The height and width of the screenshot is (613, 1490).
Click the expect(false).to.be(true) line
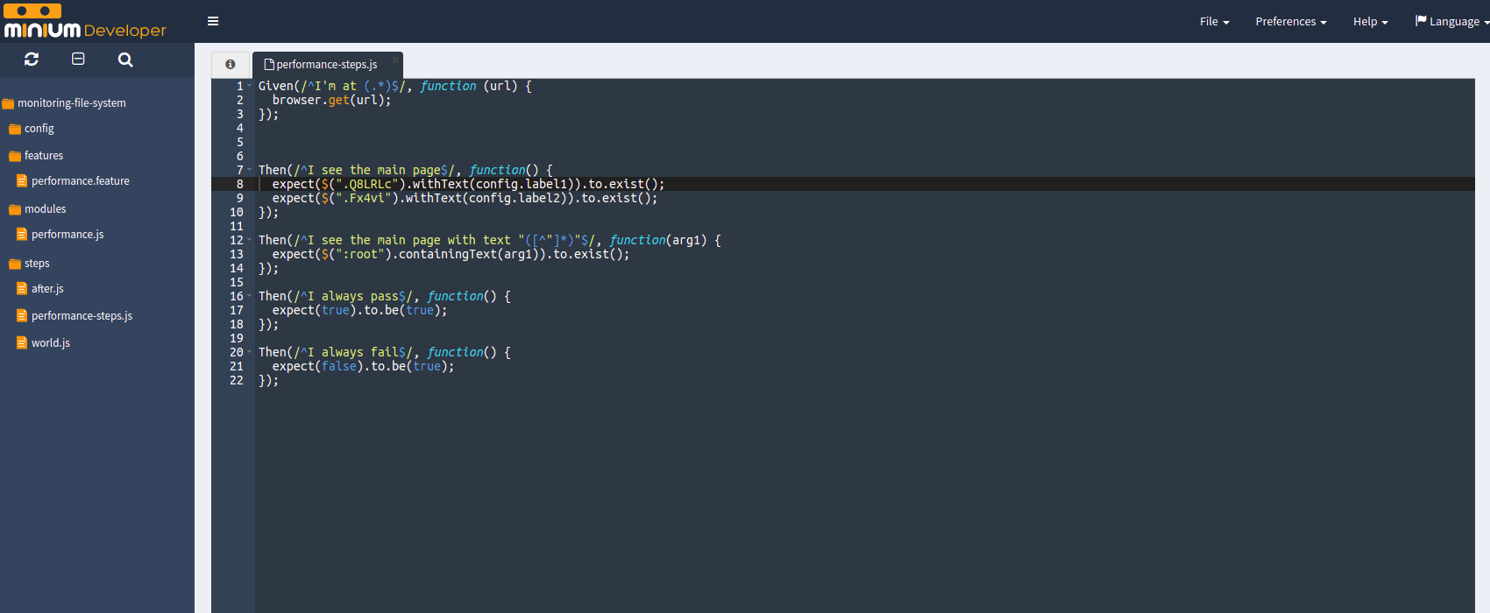pyautogui.click(x=363, y=366)
